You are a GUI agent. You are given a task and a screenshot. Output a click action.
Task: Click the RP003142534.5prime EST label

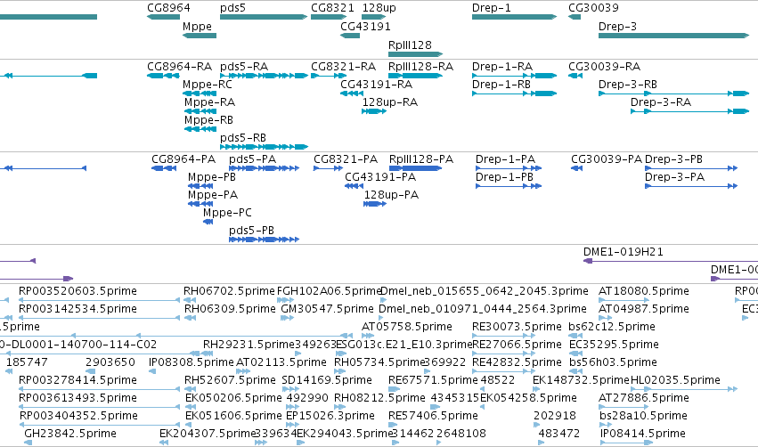pos(77,309)
